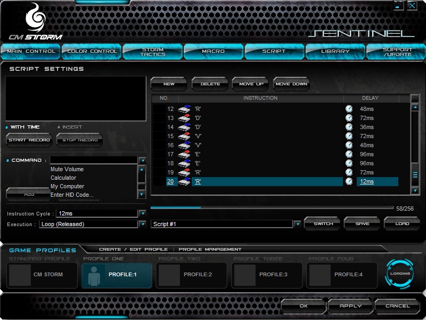Image resolution: width=426 pixels, height=320 pixels.
Task: Click the command list scroll-down arrow
Action: 142,194
